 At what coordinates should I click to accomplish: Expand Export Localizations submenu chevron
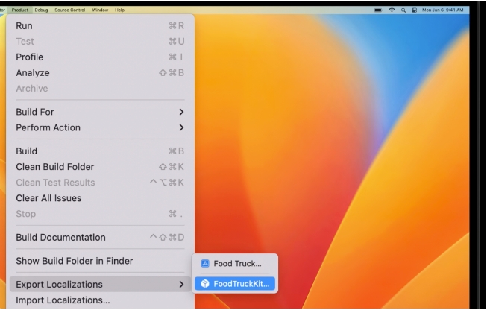(x=180, y=285)
